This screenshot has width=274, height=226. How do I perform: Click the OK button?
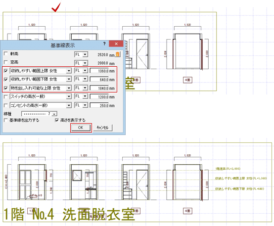tap(81, 128)
